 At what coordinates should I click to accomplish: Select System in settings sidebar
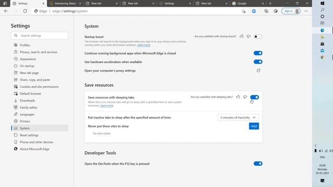(x=40, y=128)
